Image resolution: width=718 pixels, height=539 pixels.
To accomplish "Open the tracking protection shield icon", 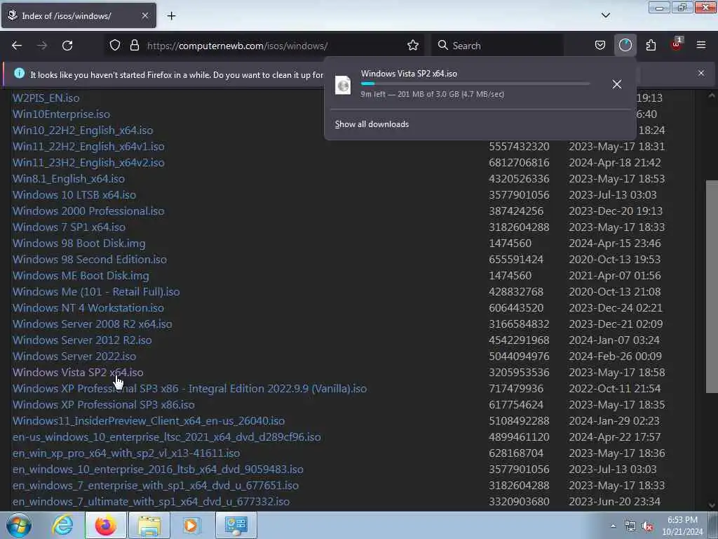I will coord(115,46).
